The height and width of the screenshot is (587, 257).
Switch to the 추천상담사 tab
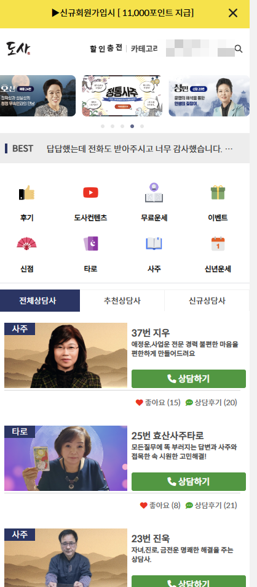tap(122, 301)
